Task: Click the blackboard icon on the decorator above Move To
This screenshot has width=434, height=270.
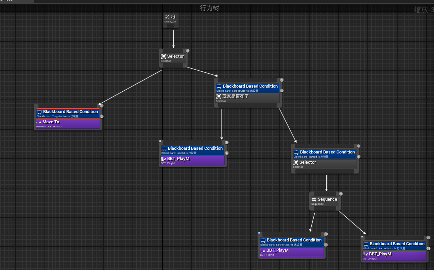Action: [x=39, y=112]
